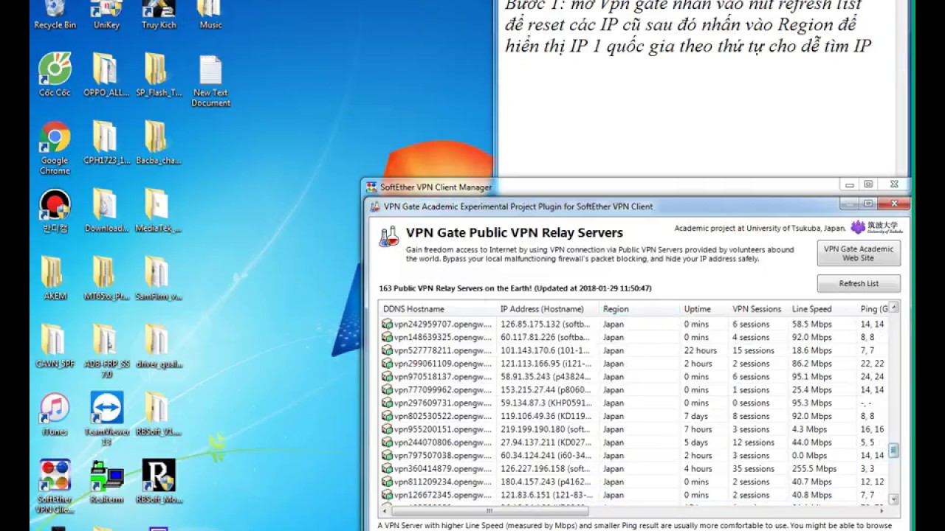The height and width of the screenshot is (531, 945).
Task: Launch the Bandicam shortcut with red circle
Action: click(55, 211)
